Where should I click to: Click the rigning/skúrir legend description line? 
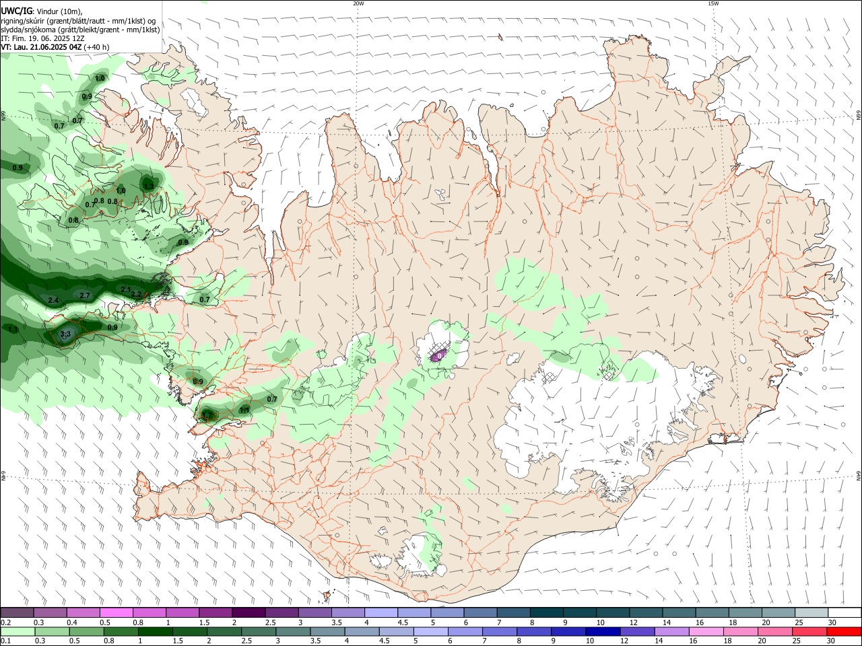click(78, 21)
